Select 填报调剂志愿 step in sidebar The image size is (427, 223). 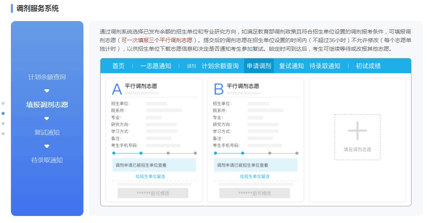[x=47, y=105]
